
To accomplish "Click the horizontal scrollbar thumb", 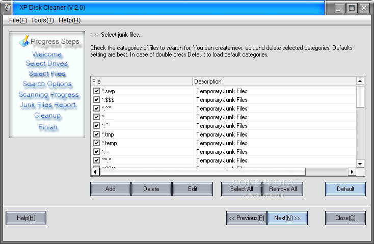I will (x=203, y=172).
